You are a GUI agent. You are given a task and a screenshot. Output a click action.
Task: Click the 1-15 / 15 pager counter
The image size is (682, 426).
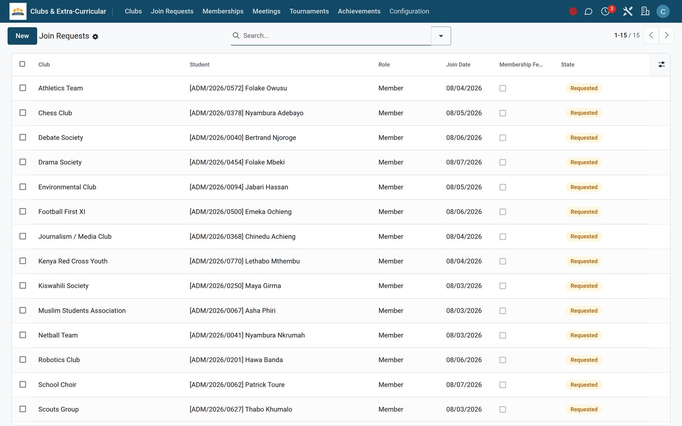pyautogui.click(x=627, y=35)
